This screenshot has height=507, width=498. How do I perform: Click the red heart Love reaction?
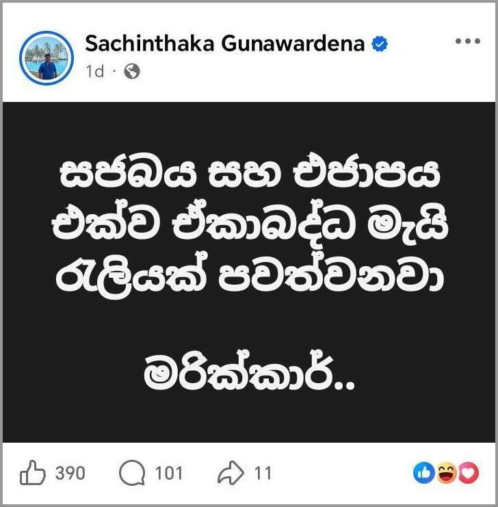click(x=469, y=473)
